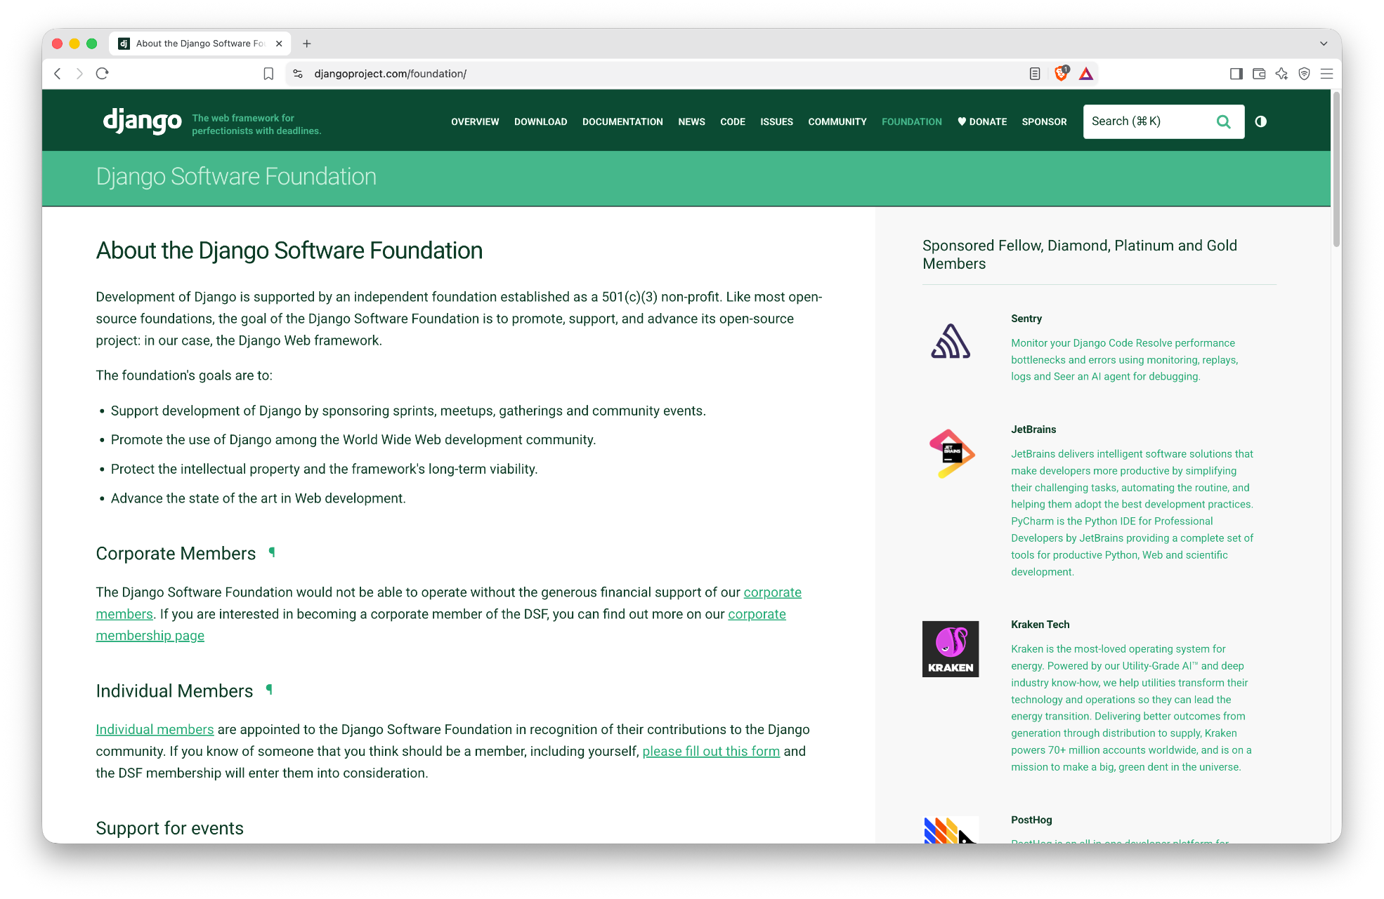Screen dimensions: 1384x899
Task: Click the Sentry logo
Action: [x=951, y=342]
